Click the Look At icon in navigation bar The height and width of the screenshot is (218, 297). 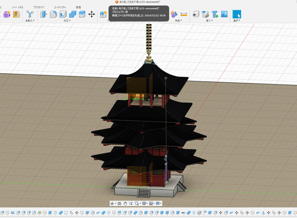pos(119,203)
